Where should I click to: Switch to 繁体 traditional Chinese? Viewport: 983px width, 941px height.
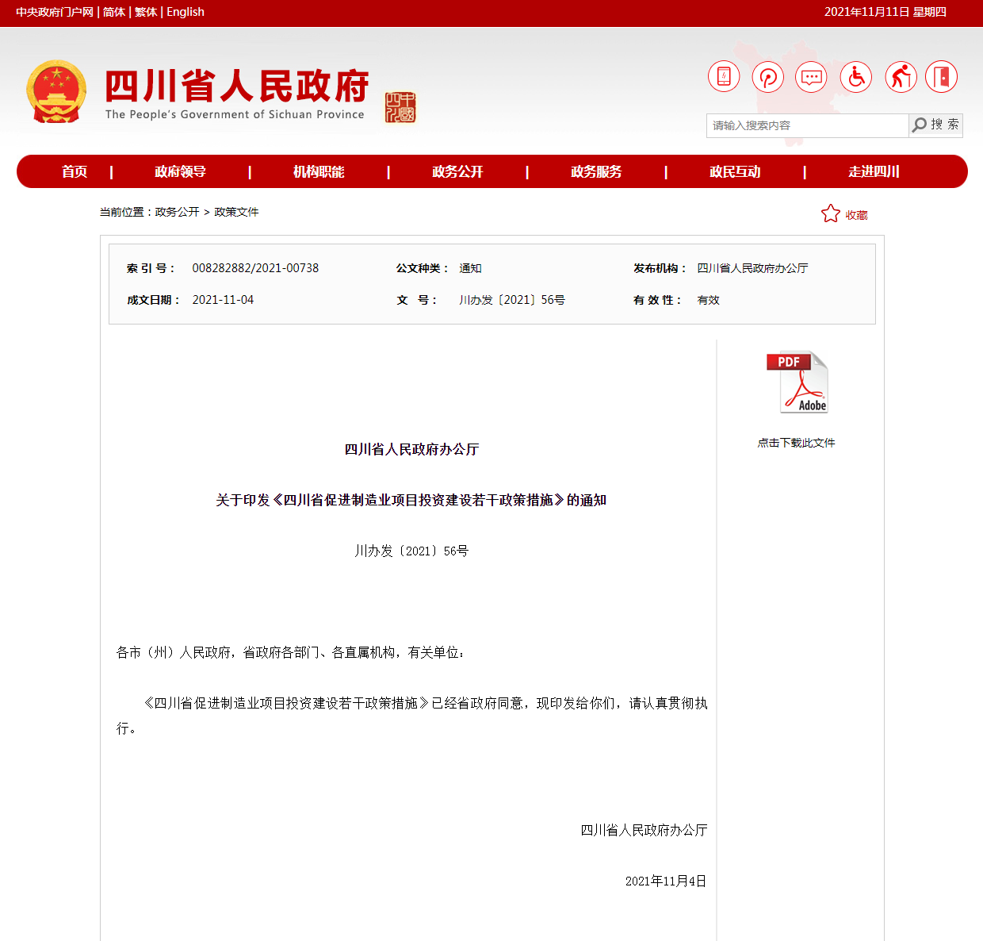click(x=146, y=12)
